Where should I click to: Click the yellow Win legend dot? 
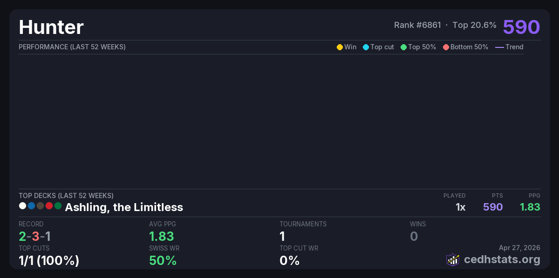click(340, 47)
